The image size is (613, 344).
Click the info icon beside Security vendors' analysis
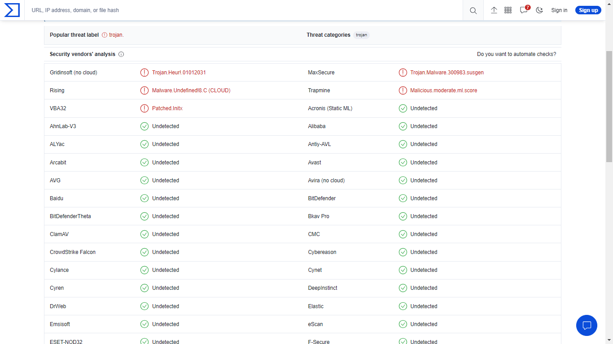point(121,54)
